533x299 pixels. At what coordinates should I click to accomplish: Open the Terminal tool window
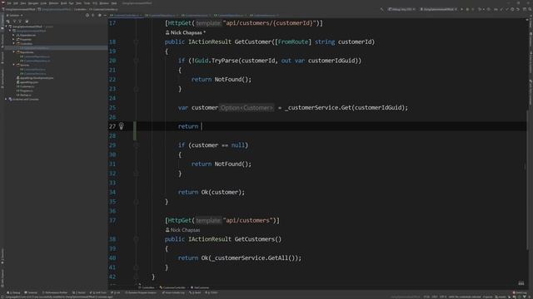31,292
